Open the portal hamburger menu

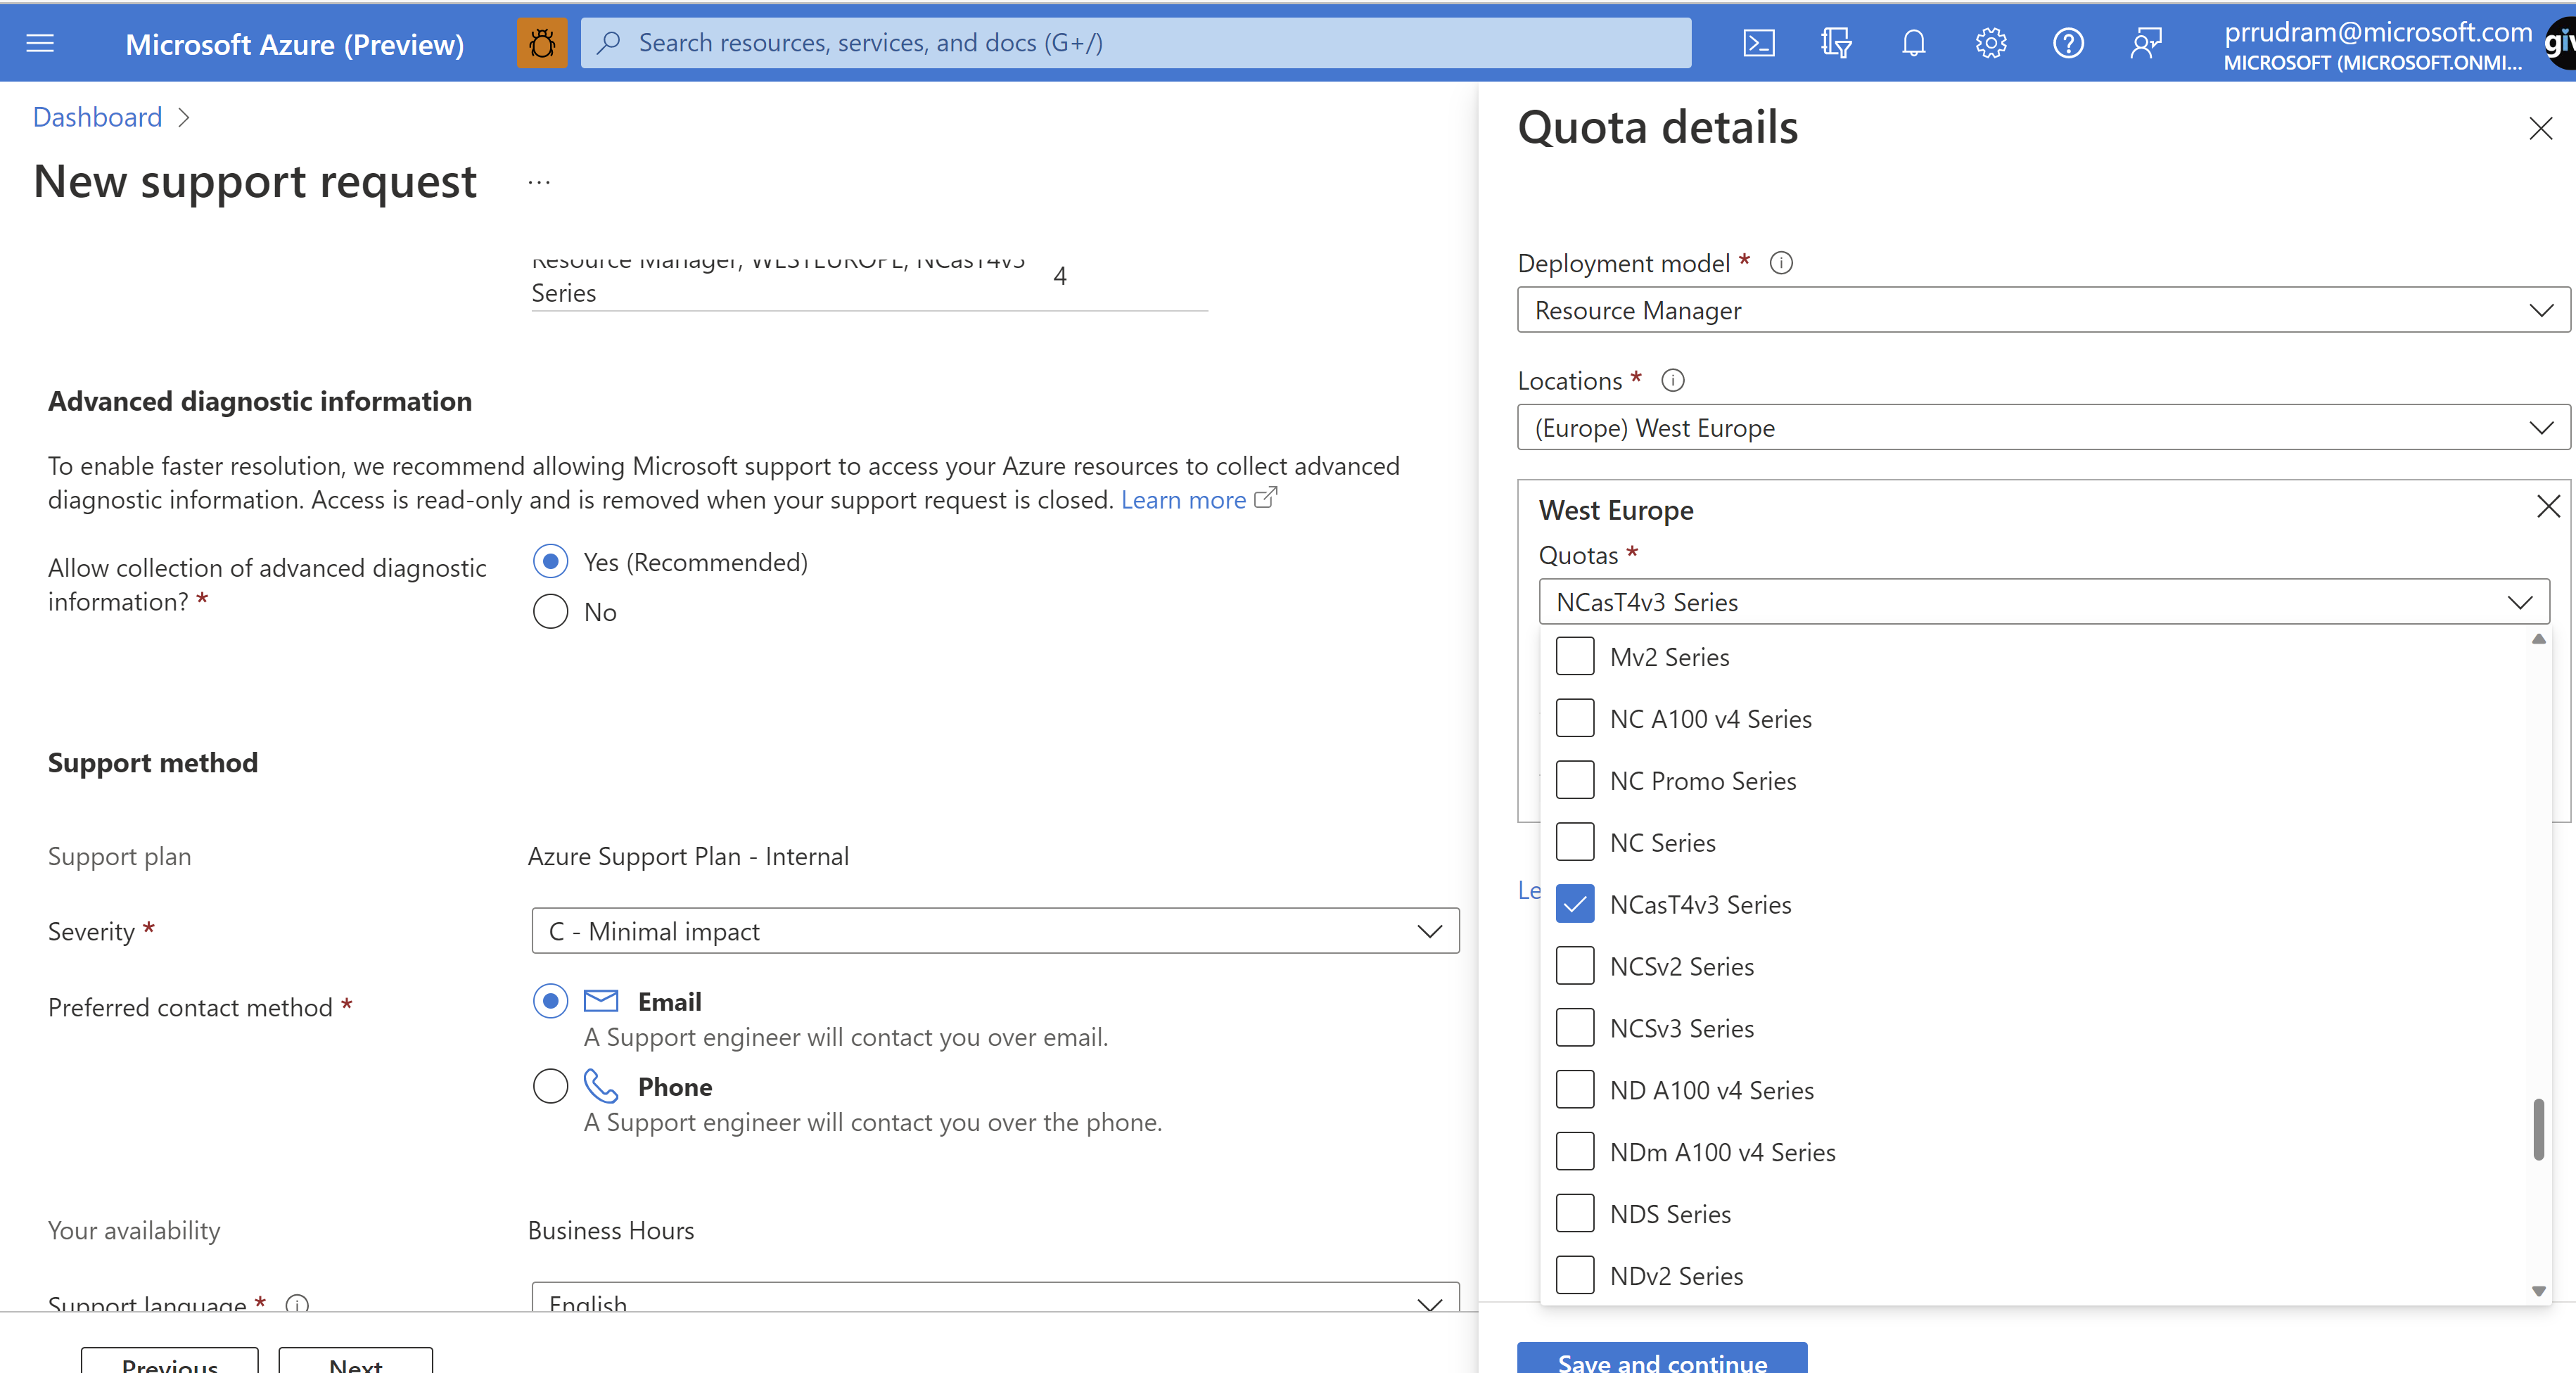coord(40,43)
